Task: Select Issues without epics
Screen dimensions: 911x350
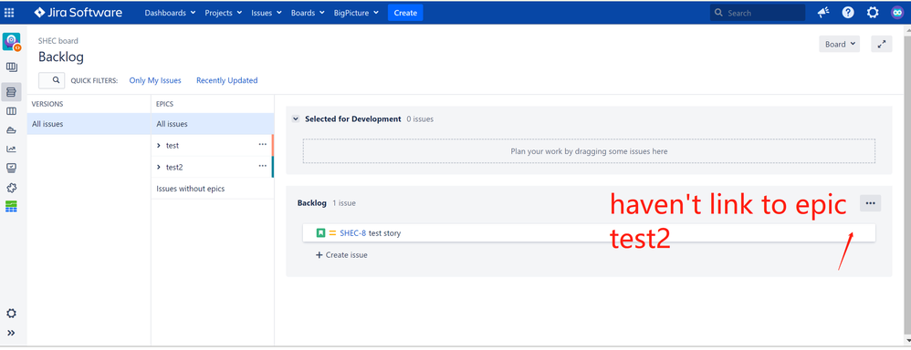Action: click(x=212, y=189)
